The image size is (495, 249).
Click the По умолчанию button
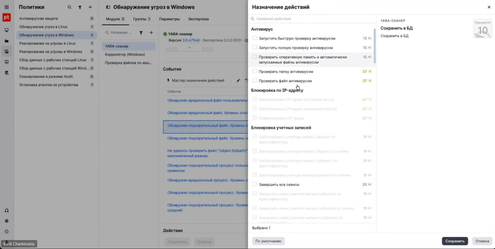pyautogui.click(x=268, y=241)
